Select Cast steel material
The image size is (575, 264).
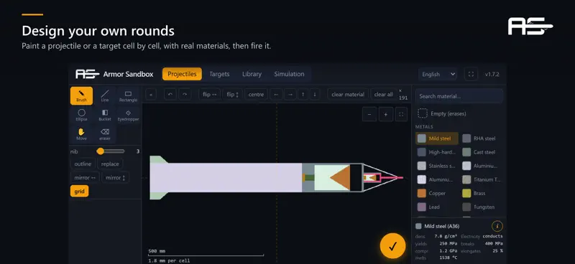[x=481, y=152]
